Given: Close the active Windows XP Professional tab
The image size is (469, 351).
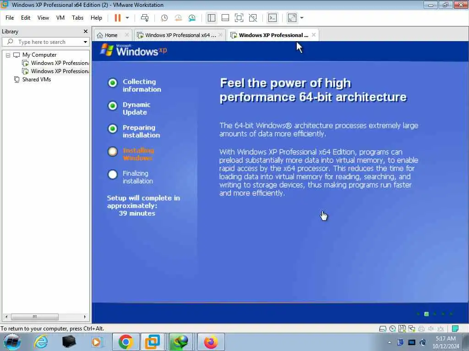Looking at the screenshot, I should pyautogui.click(x=313, y=35).
